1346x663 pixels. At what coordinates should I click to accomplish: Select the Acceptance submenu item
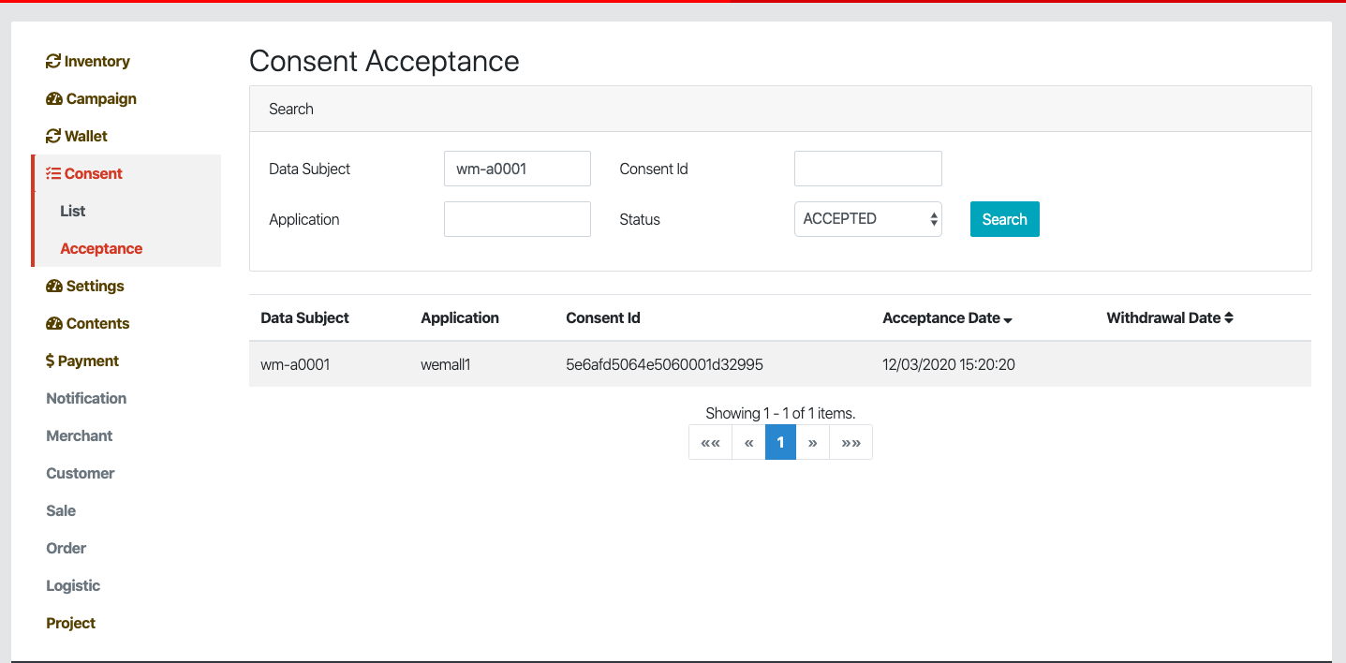[x=101, y=249]
